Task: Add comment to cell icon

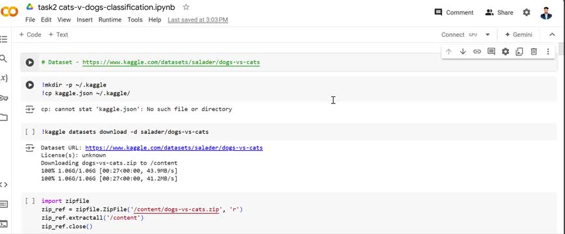Action: click(x=491, y=51)
